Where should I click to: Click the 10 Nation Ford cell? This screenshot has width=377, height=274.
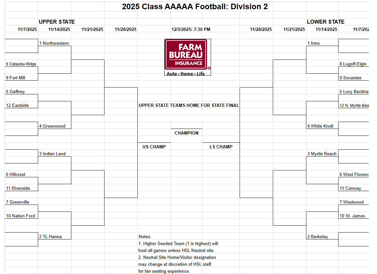point(20,216)
